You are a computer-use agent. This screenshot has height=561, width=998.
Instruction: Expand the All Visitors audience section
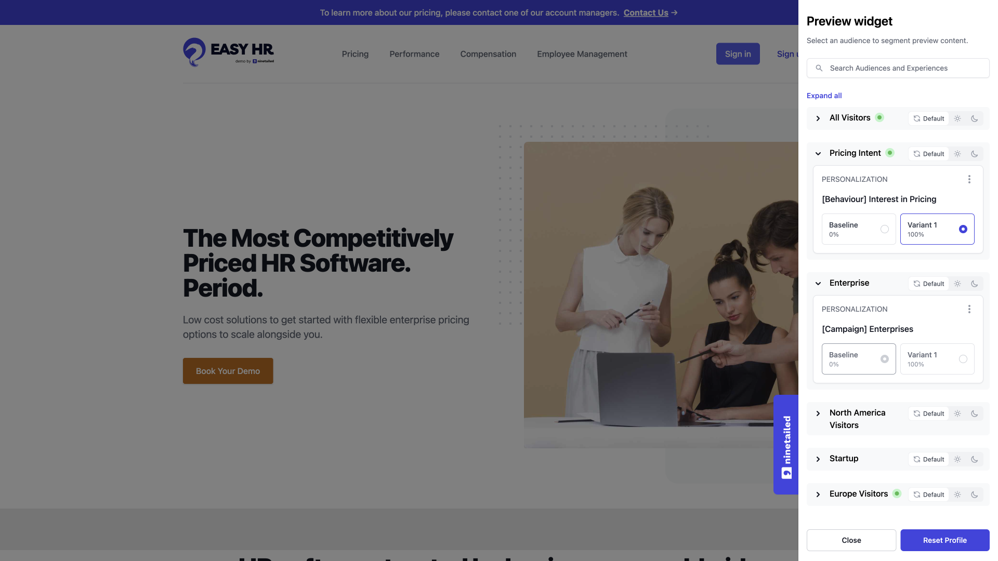(819, 118)
